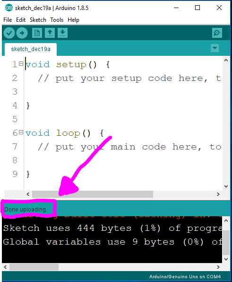Image resolution: width=232 pixels, height=282 pixels.
Task: Collapse the setup() code fold marker
Action: pos(21,64)
